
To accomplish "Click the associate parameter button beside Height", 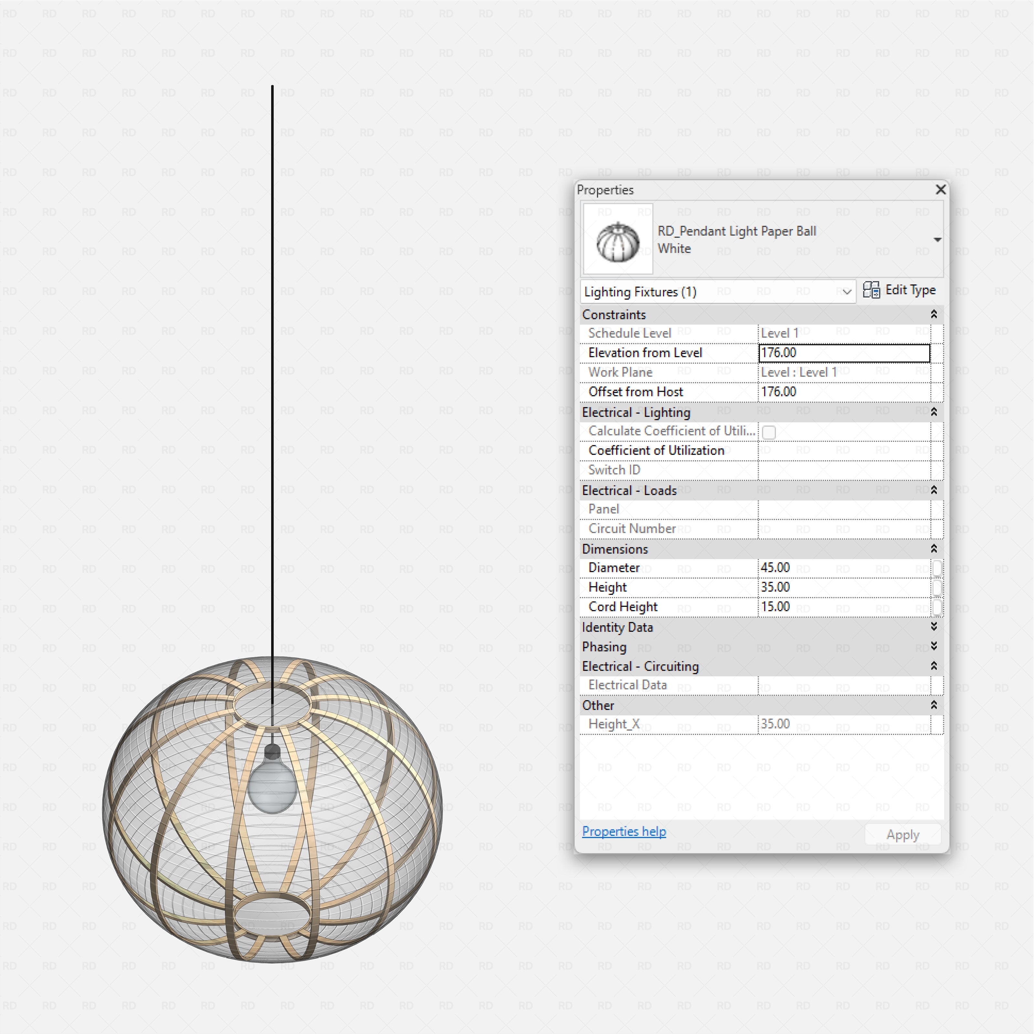I will (938, 587).
